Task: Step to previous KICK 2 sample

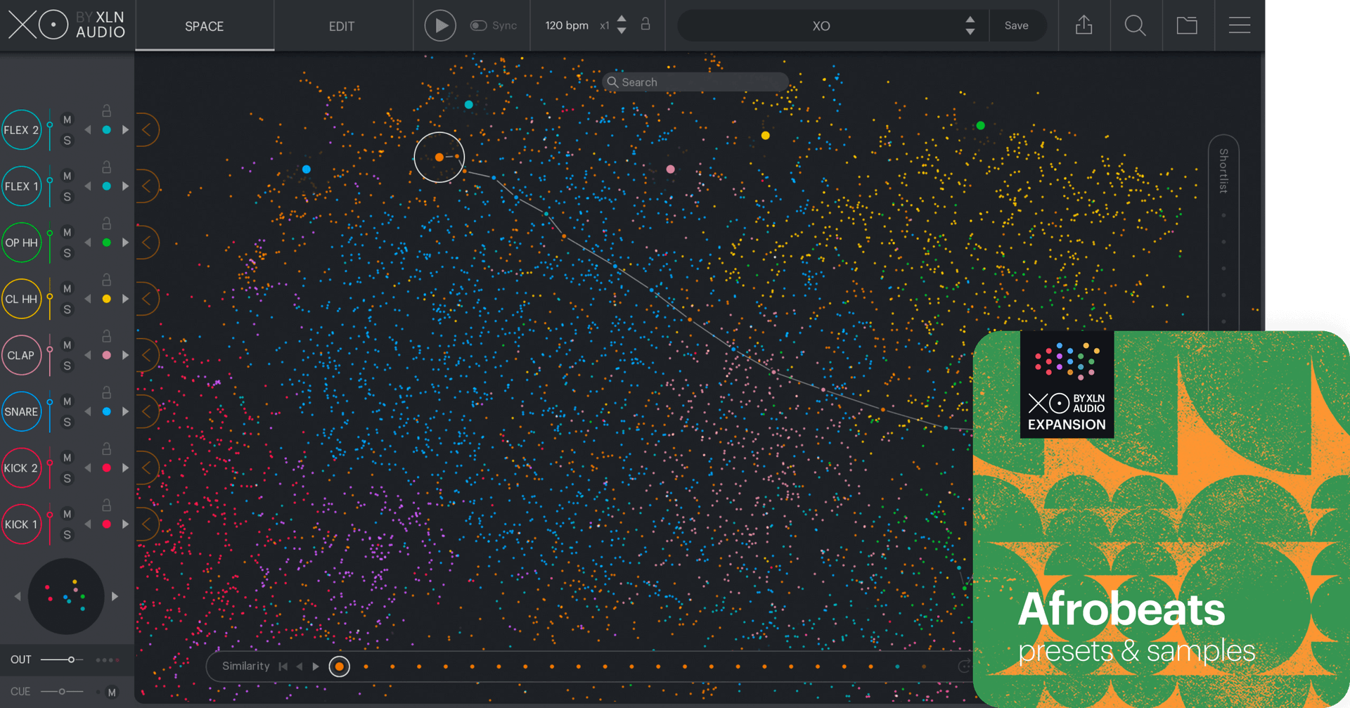Action: [88, 468]
